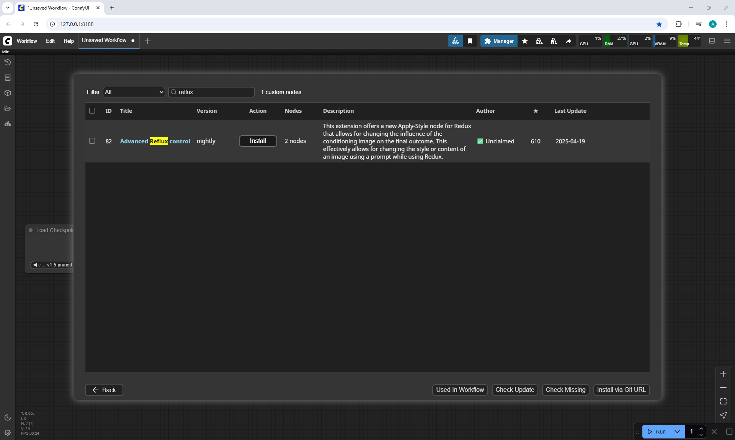Open the workflows folder sidebar icon
735x440 pixels.
click(8, 108)
